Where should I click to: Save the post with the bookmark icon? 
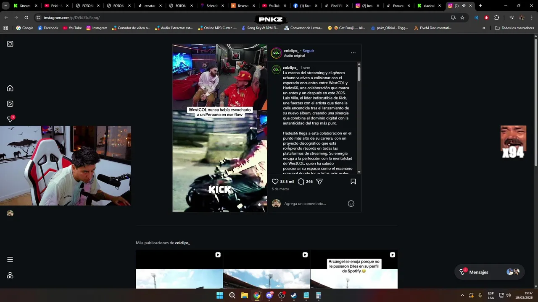click(353, 182)
